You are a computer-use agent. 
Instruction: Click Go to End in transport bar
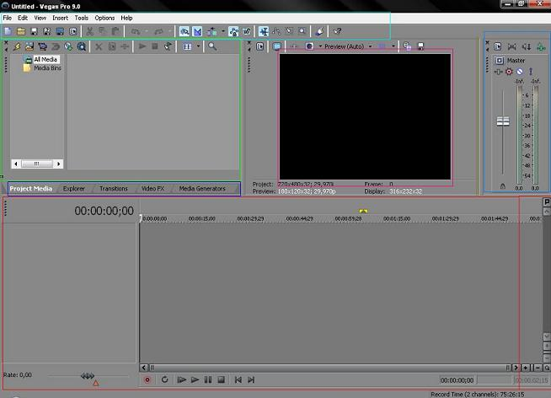(251, 380)
